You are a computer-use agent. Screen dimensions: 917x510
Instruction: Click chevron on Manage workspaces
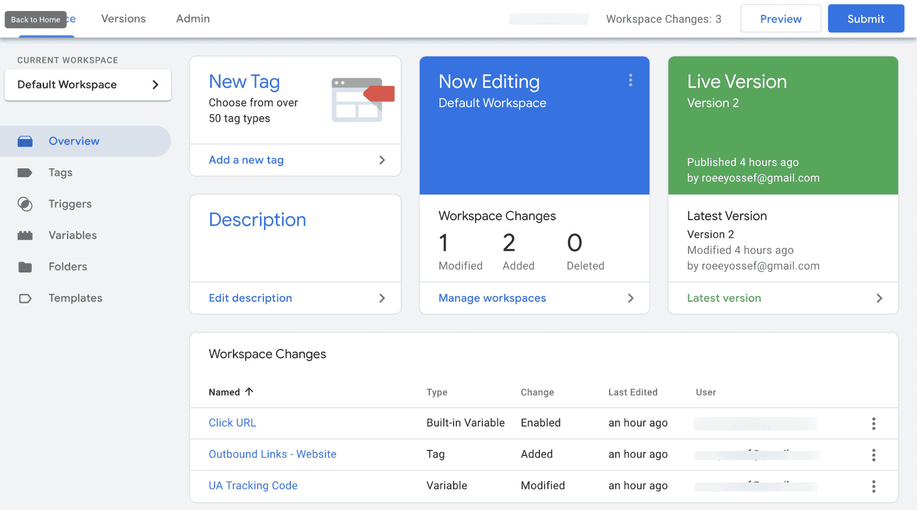tap(630, 298)
